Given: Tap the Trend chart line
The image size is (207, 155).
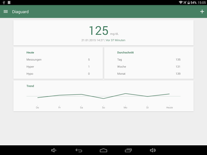Looking at the screenshot, I should [x=103, y=96].
